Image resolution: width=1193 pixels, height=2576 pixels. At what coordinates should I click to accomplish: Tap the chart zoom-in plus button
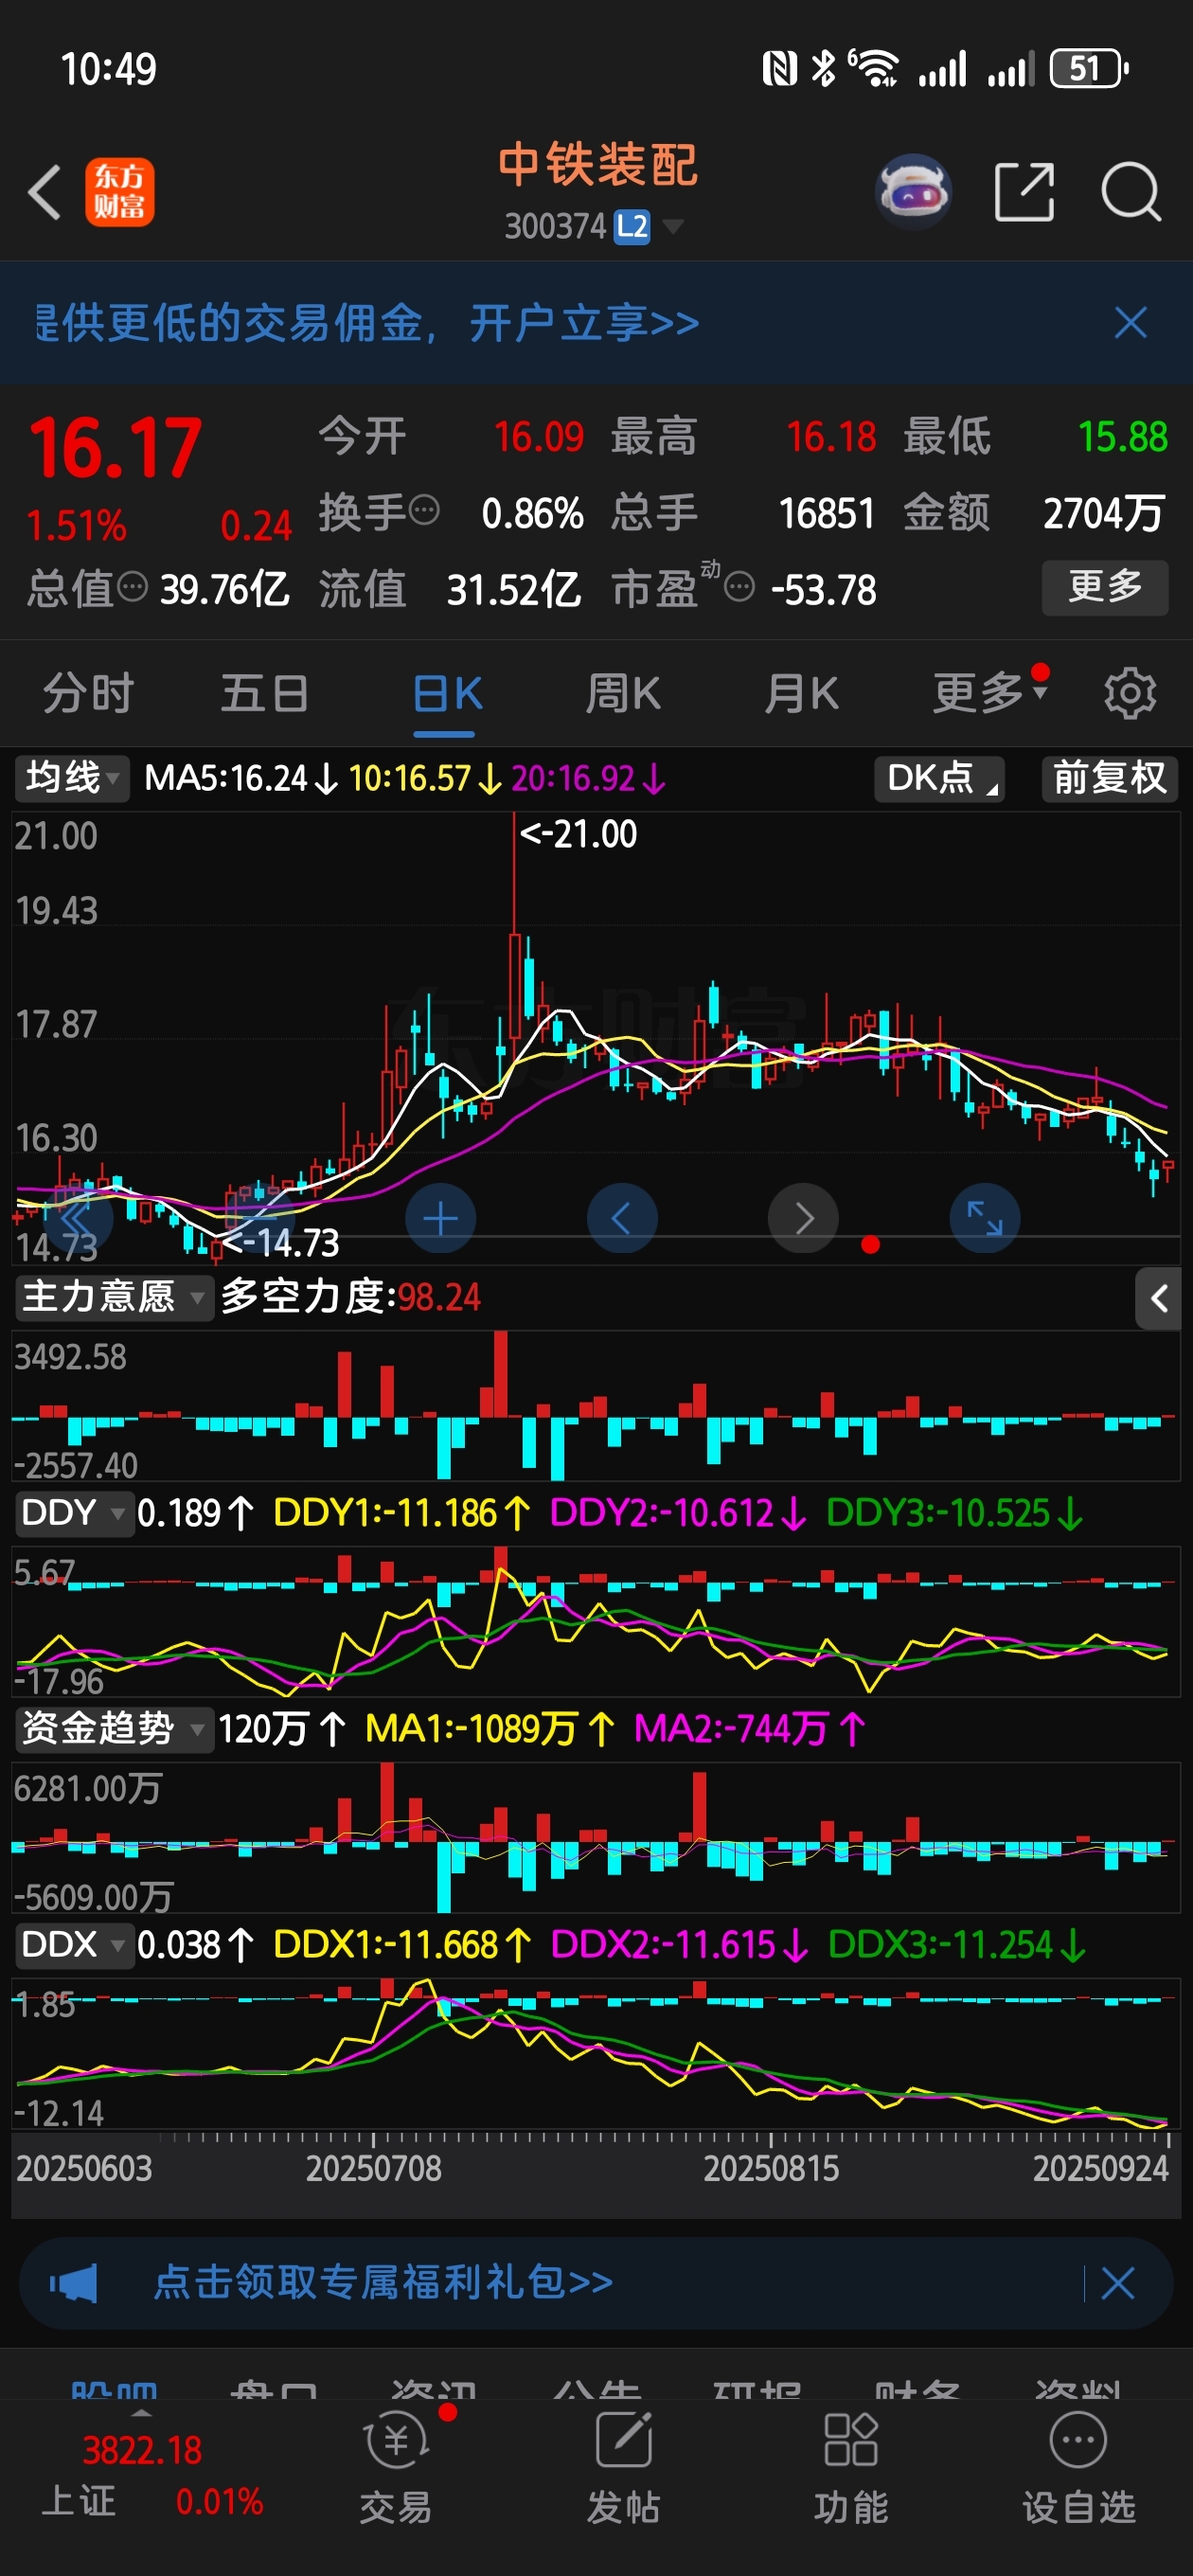(x=440, y=1218)
